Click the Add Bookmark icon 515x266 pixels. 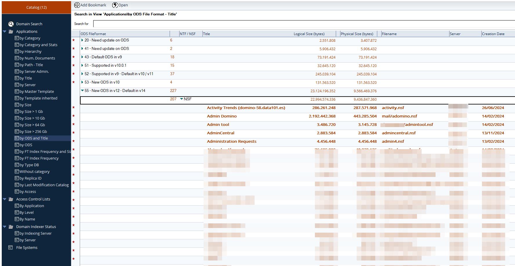click(77, 5)
